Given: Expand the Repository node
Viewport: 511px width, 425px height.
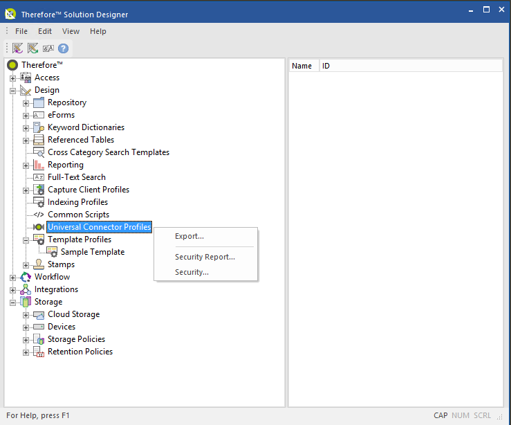Looking at the screenshot, I should [26, 103].
